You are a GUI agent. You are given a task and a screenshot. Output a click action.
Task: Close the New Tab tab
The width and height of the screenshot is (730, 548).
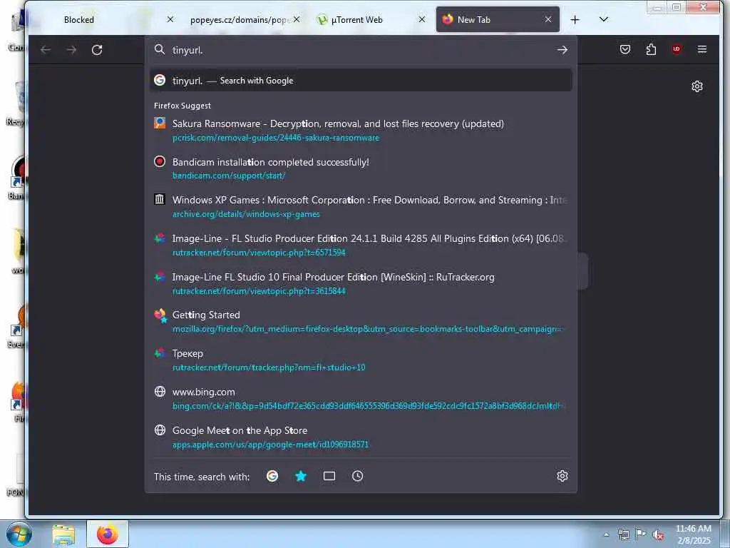tap(548, 19)
